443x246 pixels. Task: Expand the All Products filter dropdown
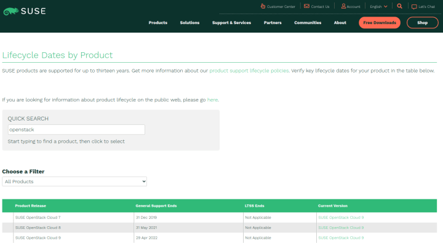(x=74, y=181)
